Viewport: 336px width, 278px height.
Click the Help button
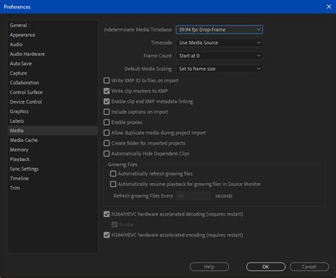[209, 267]
